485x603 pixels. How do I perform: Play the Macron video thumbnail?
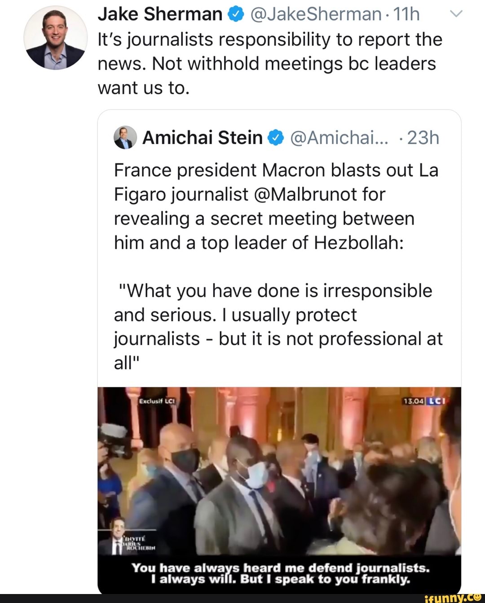[279, 476]
